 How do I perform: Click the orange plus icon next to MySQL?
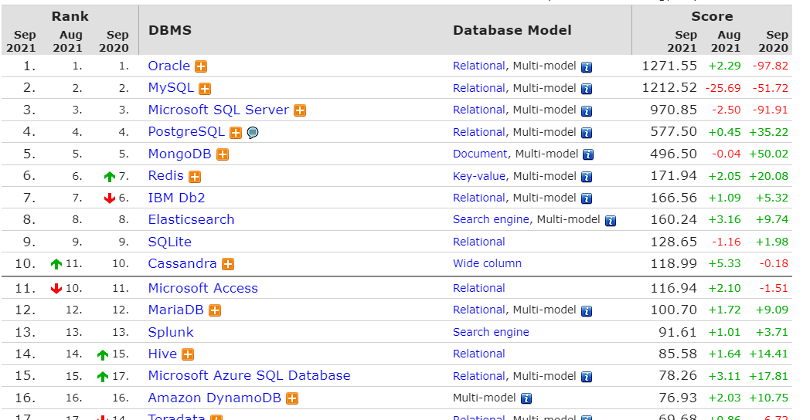pyautogui.click(x=205, y=89)
